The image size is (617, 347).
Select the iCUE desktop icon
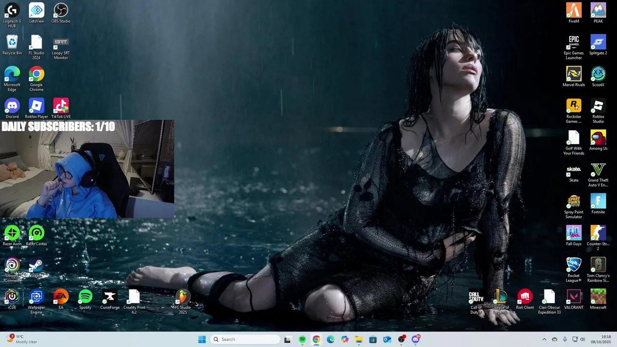(x=12, y=299)
